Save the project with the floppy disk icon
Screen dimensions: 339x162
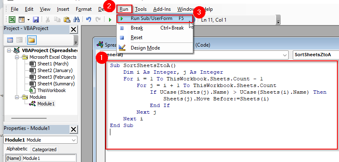click(x=36, y=20)
